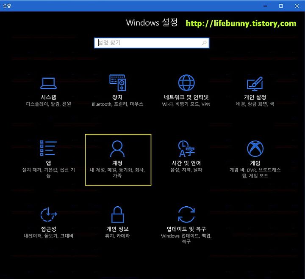The width and height of the screenshot is (305, 279).
Task: Maximize the 설정 window
Action: [x=281, y=6]
